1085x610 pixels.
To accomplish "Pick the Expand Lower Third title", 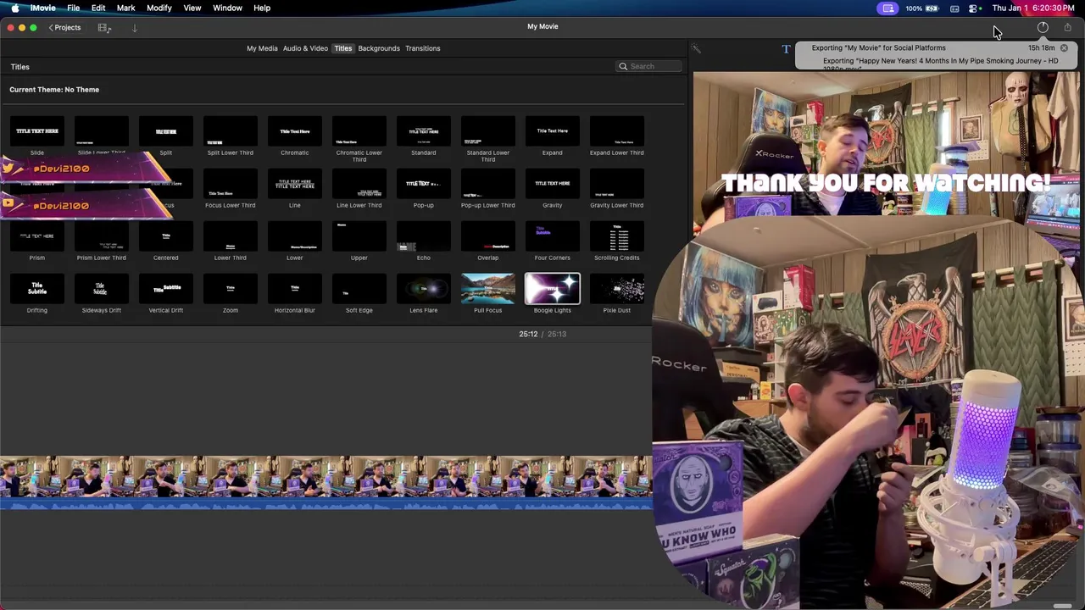I will pyautogui.click(x=617, y=131).
